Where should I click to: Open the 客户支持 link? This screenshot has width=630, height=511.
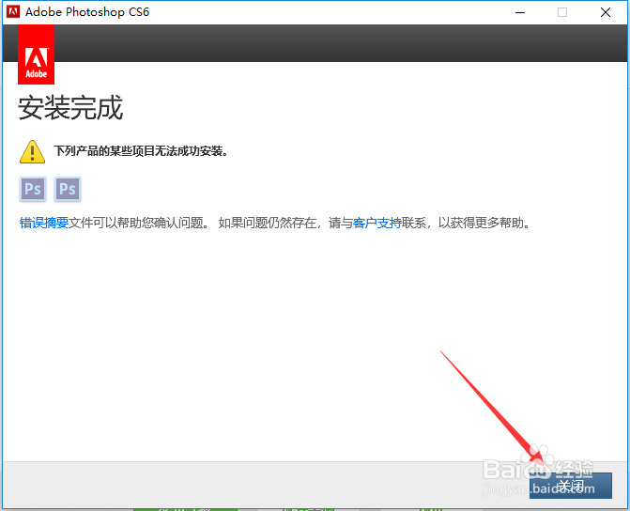coord(376,223)
